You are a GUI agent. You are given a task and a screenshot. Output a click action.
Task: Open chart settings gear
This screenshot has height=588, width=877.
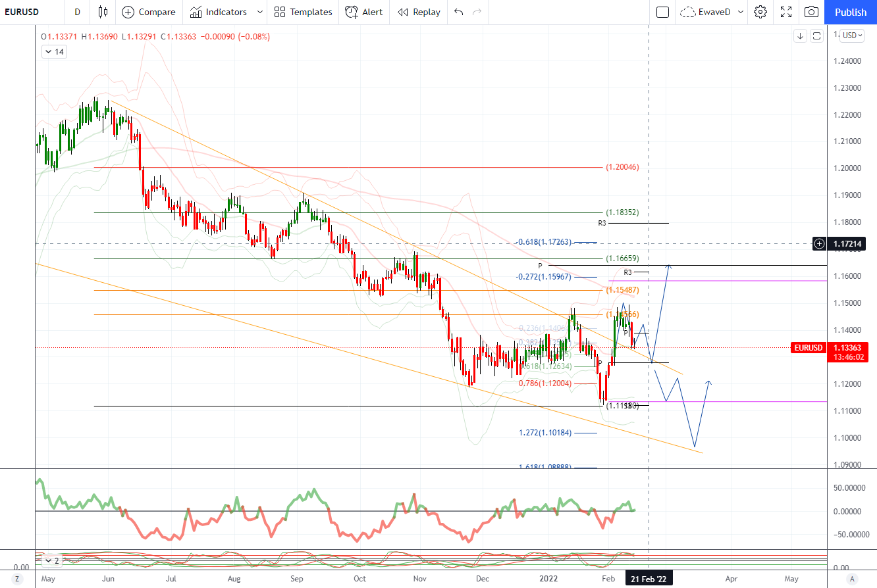point(760,12)
